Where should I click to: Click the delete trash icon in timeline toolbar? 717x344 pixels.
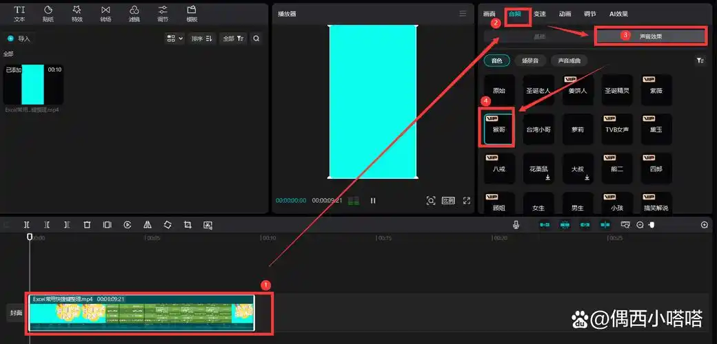point(87,224)
